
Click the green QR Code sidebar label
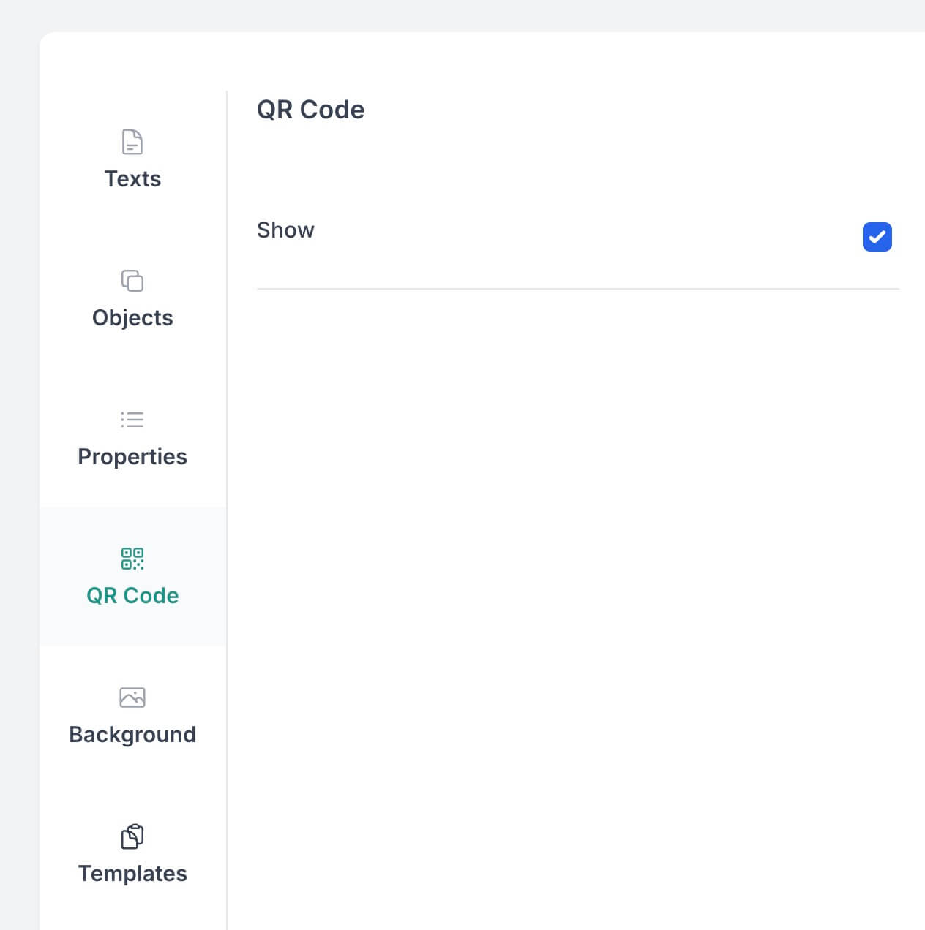[x=132, y=596]
